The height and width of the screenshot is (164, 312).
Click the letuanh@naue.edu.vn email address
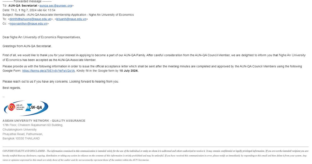[x=71, y=19]
